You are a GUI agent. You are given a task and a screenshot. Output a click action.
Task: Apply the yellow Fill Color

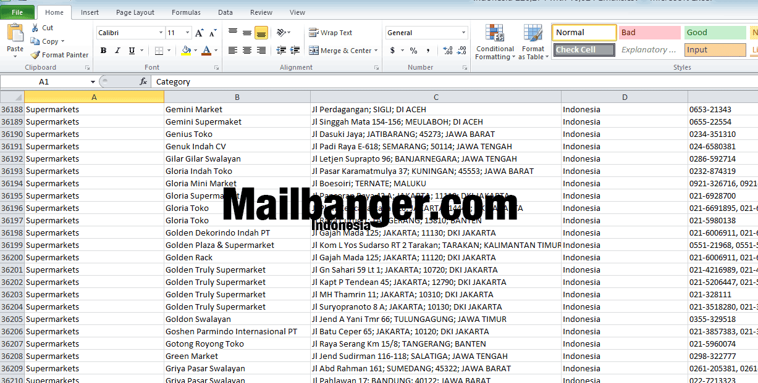point(186,51)
